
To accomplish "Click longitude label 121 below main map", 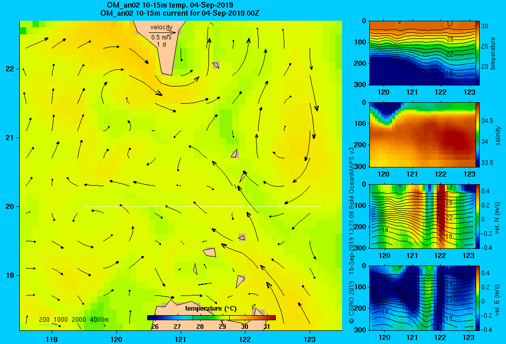I will click(x=181, y=339).
